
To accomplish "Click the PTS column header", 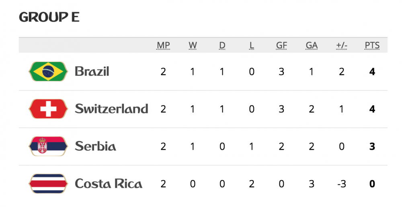I will [x=372, y=46].
